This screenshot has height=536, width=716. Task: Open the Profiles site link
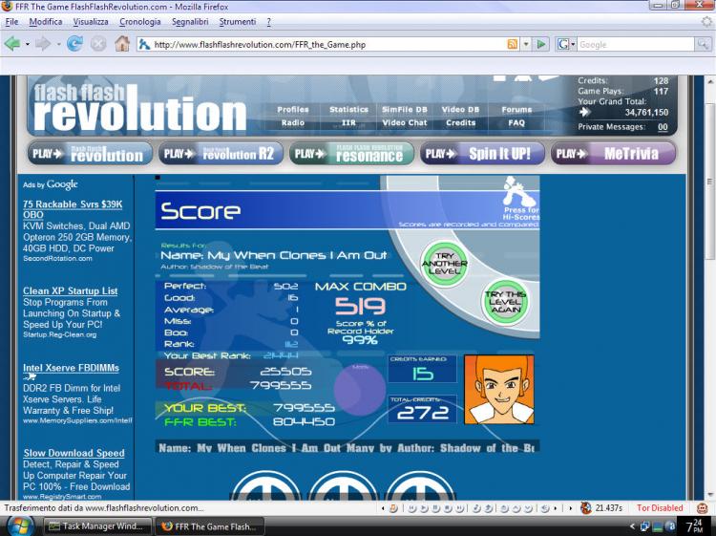[293, 110]
